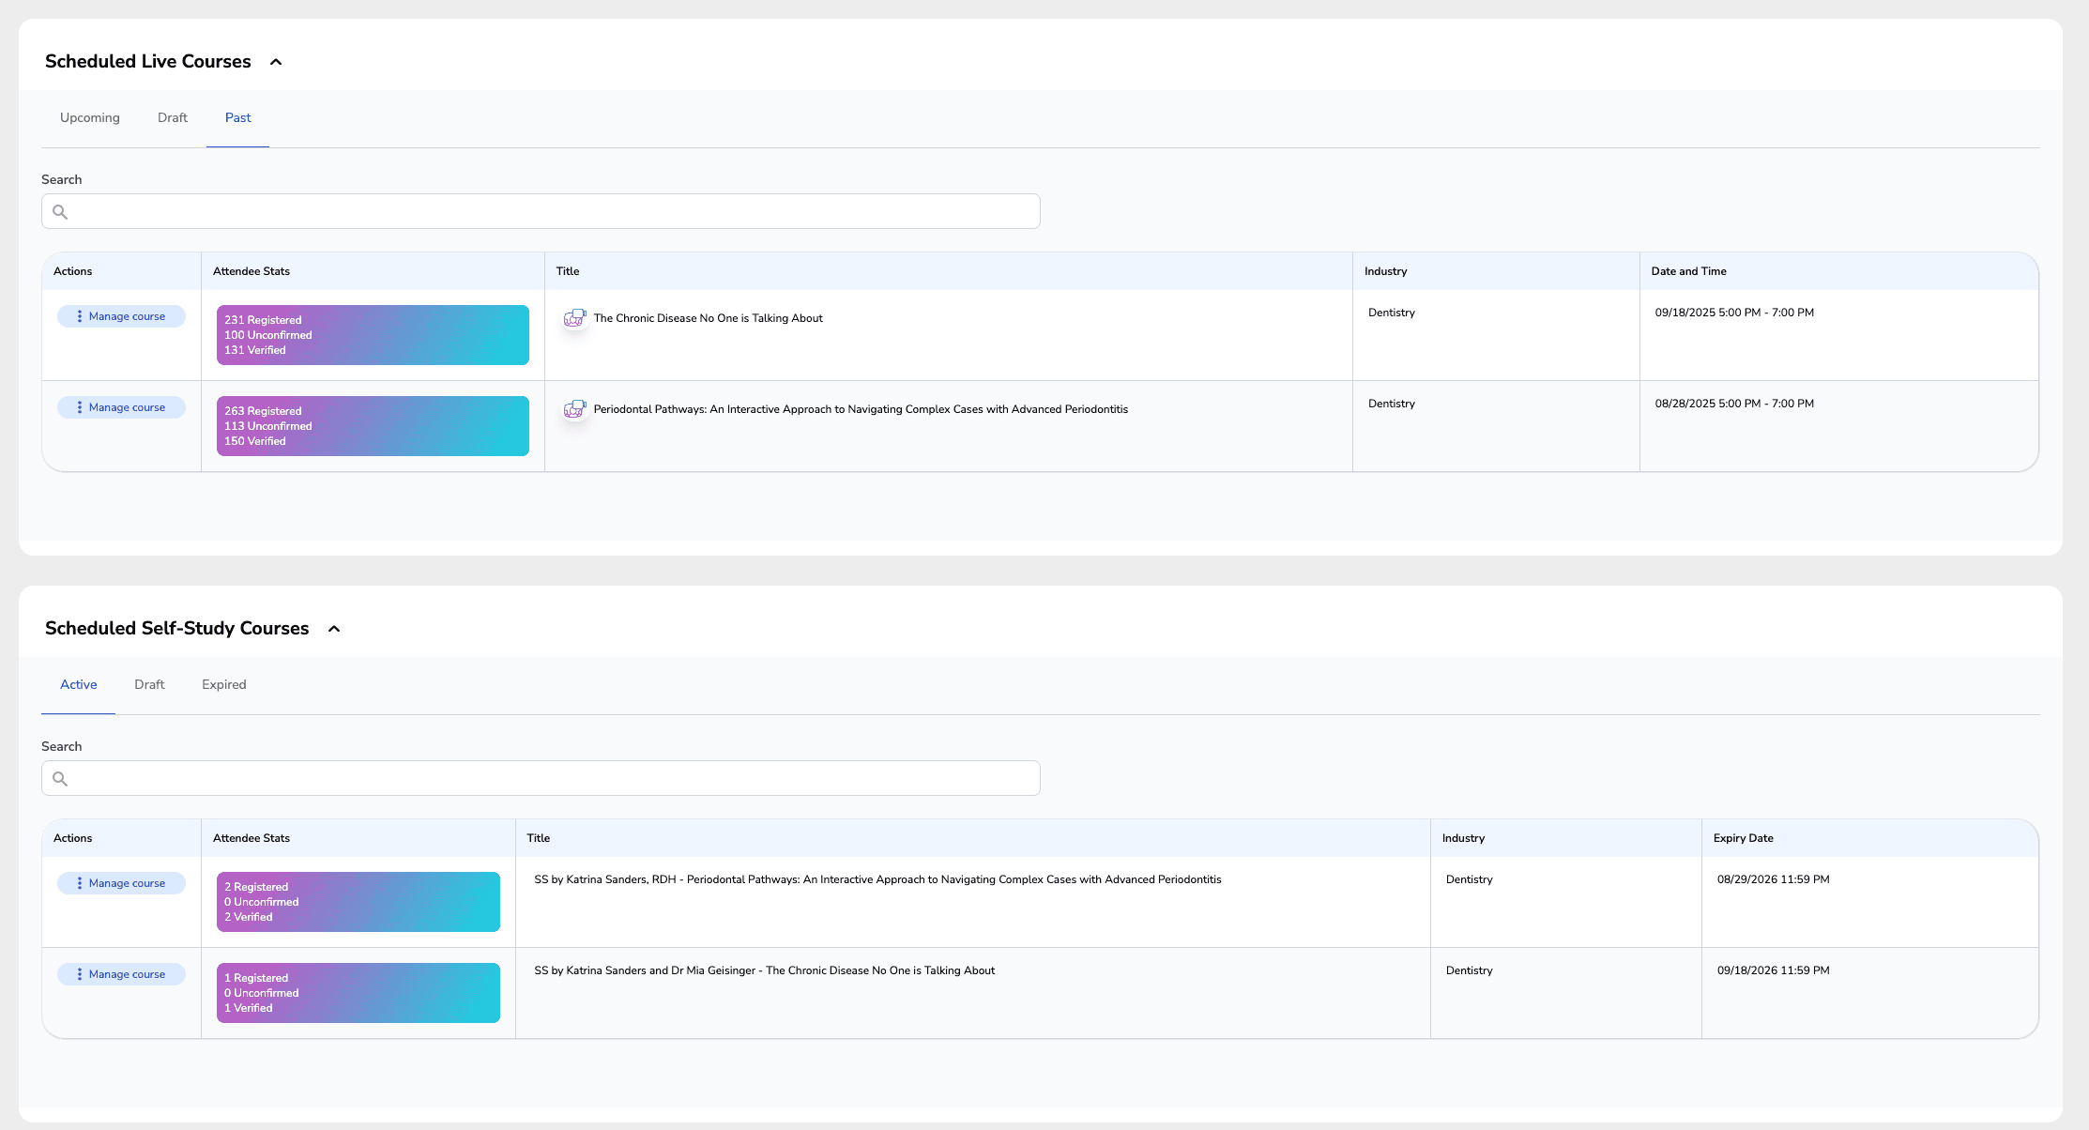Collapse the Scheduled Self-Study Courses section chevron
The height and width of the screenshot is (1130, 2089).
(x=334, y=629)
